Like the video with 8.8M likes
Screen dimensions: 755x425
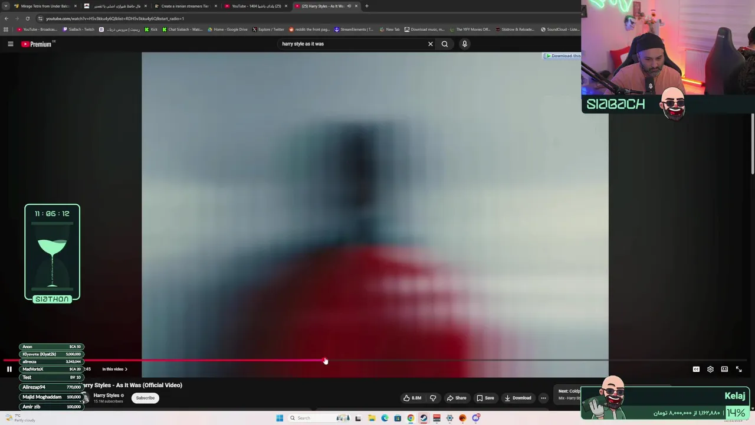(x=412, y=398)
